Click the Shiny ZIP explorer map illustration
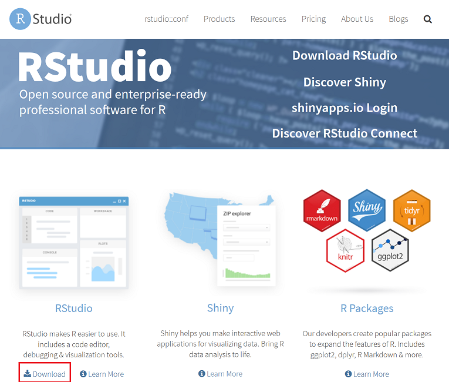The height and width of the screenshot is (382, 449). tap(220, 239)
